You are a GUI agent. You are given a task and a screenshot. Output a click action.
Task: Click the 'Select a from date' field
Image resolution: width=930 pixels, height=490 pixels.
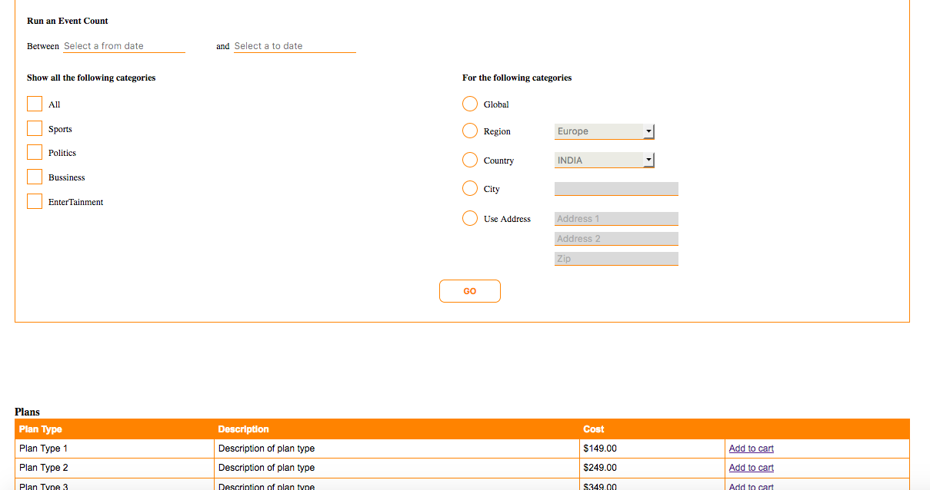tap(124, 46)
